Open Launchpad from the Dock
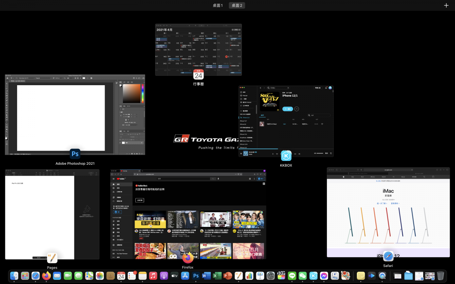The height and width of the screenshot is (284, 455). click(x=25, y=276)
